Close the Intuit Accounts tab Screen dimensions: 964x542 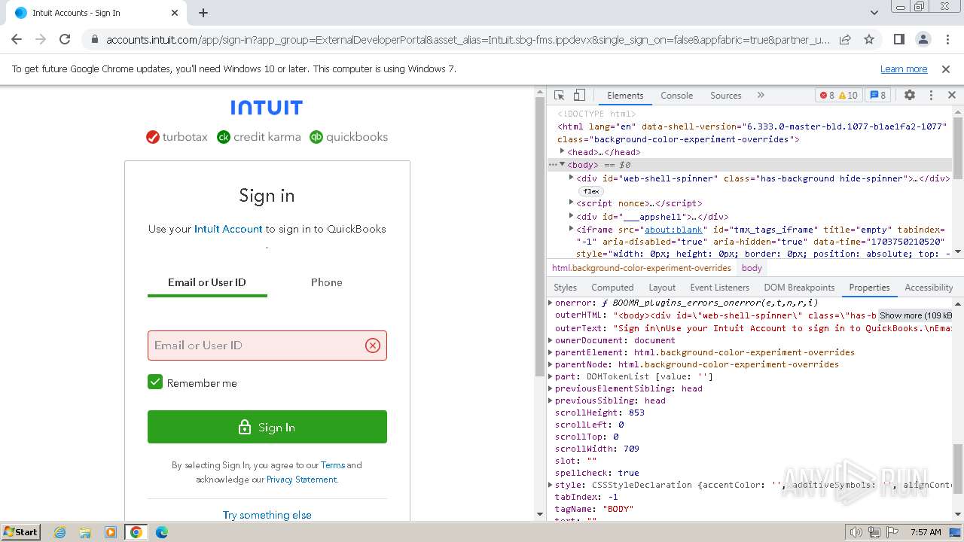point(175,13)
